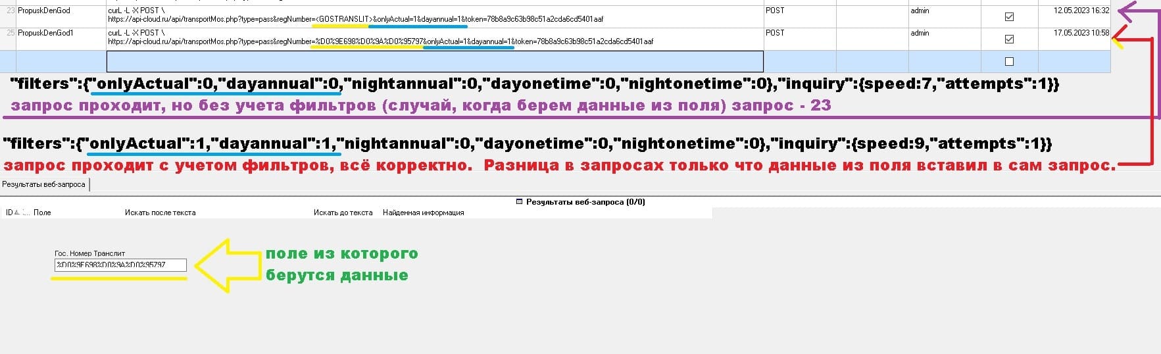Select the POST cell in PropuskDenGod1 row
This screenshot has width=1161, height=354.
coord(800,39)
